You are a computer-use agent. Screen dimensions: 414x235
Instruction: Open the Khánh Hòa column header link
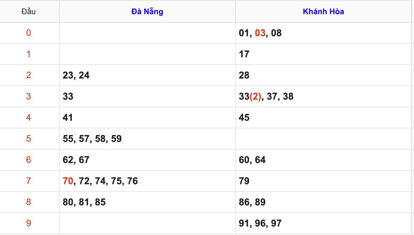[323, 12]
